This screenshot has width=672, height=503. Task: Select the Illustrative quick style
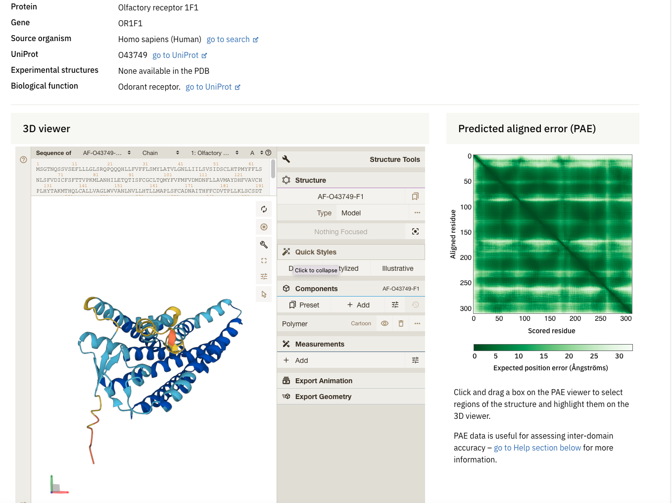point(397,268)
